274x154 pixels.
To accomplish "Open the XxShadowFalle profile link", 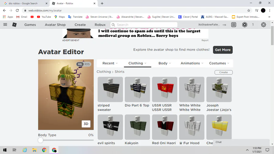I will (209, 25).
